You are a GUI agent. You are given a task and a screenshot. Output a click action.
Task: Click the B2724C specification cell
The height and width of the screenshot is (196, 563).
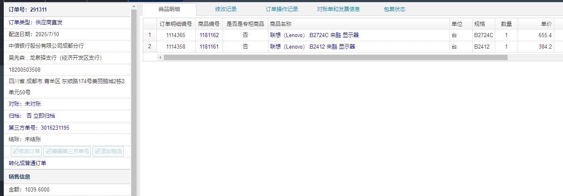tap(484, 35)
